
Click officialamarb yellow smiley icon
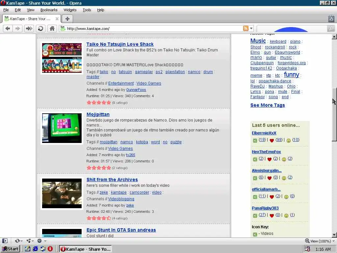(x=286, y=197)
